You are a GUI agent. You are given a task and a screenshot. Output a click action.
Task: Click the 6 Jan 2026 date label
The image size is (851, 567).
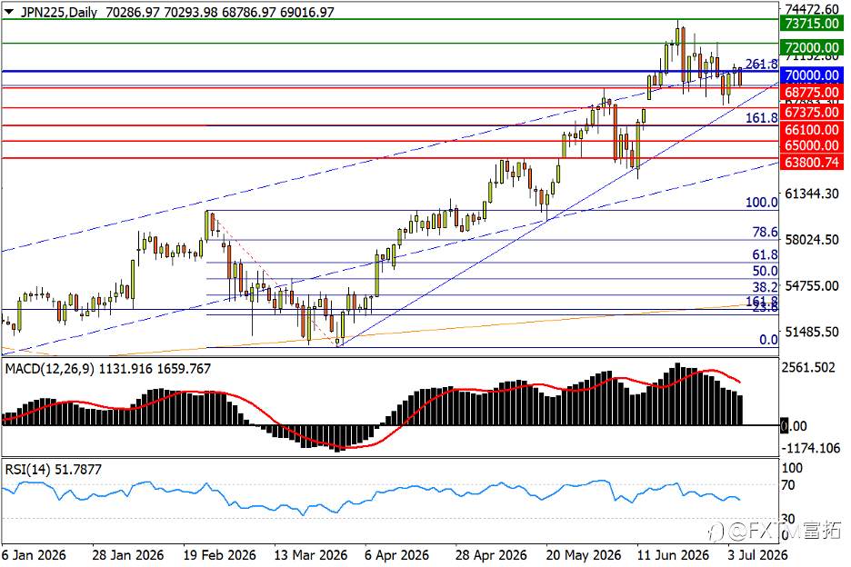point(34,555)
